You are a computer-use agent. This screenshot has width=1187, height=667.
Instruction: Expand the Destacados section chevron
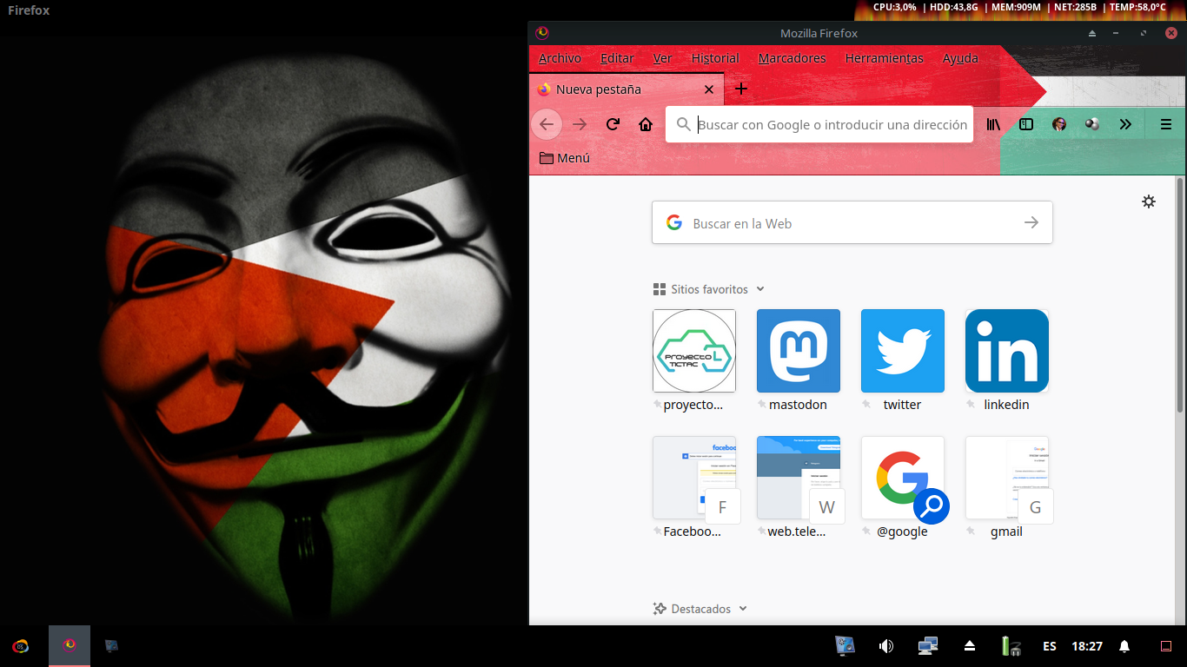point(743,609)
